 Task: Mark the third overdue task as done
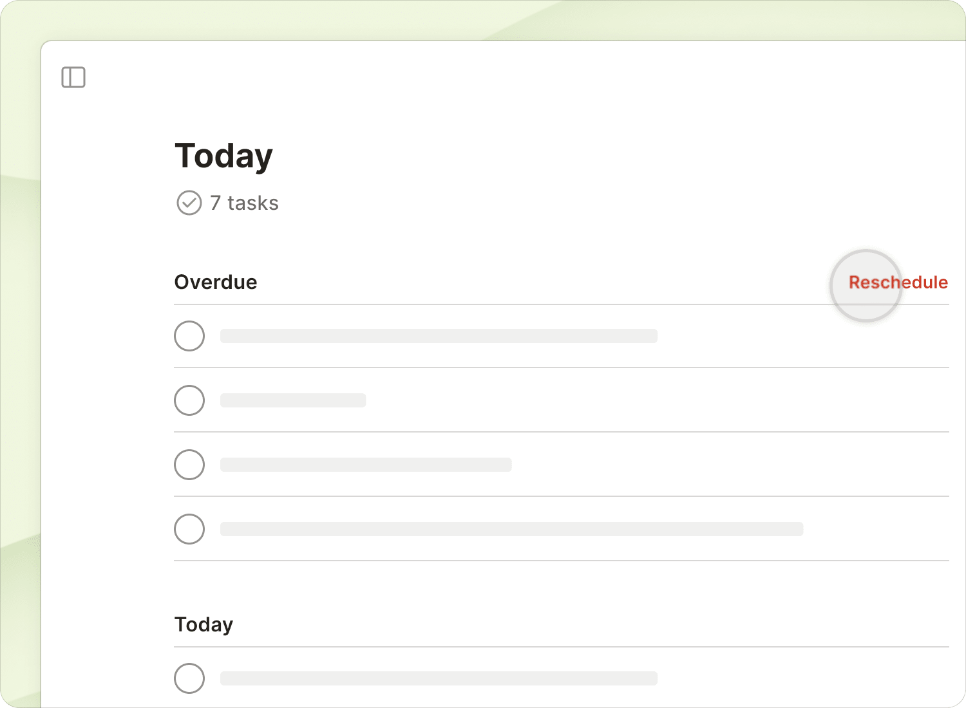(x=189, y=465)
